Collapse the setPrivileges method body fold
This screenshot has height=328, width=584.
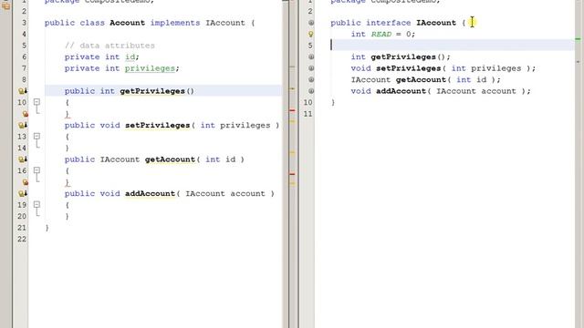click(x=36, y=136)
